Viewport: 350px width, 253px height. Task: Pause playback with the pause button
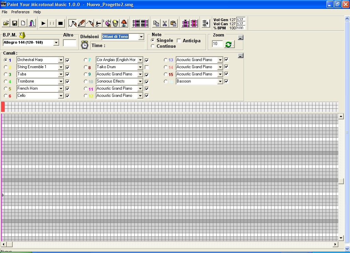pyautogui.click(x=52, y=23)
